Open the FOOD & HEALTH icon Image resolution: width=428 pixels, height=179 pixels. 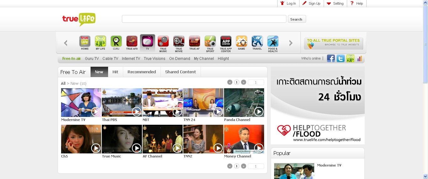click(273, 44)
